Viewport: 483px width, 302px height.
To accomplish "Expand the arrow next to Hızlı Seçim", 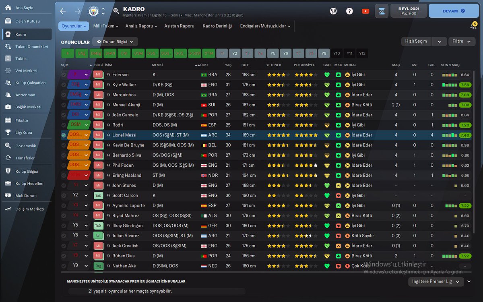I will (440, 41).
